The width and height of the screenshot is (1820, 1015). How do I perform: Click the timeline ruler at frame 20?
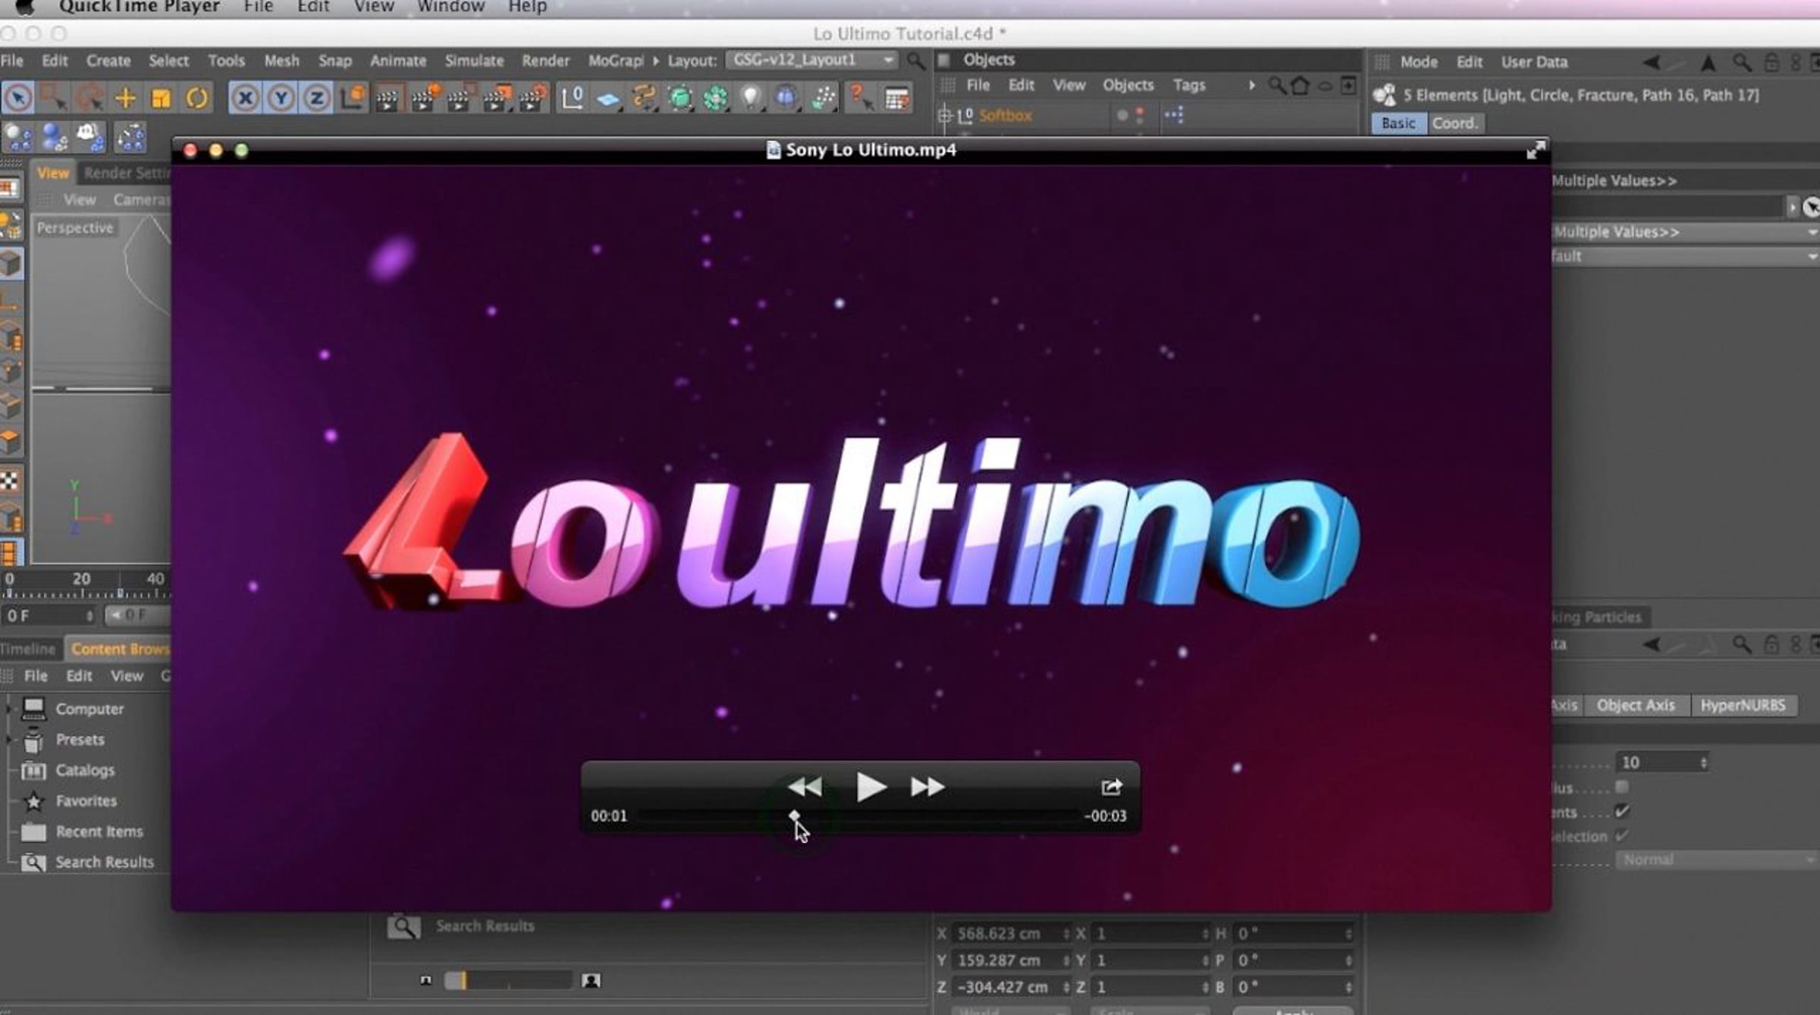click(x=81, y=581)
